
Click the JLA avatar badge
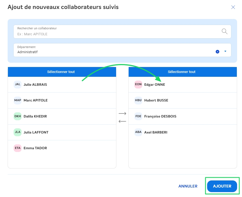tap(18, 132)
